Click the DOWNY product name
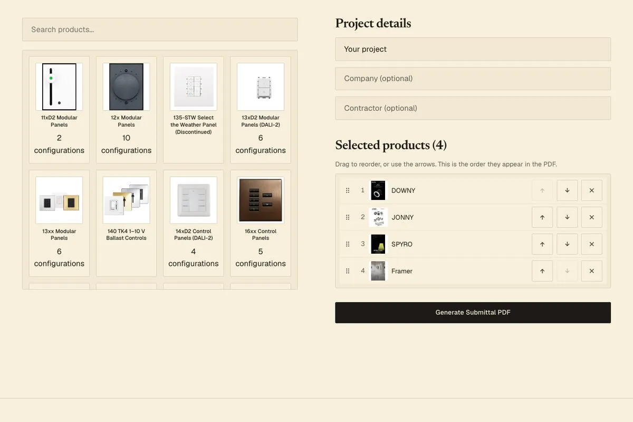The width and height of the screenshot is (633, 422). point(403,190)
